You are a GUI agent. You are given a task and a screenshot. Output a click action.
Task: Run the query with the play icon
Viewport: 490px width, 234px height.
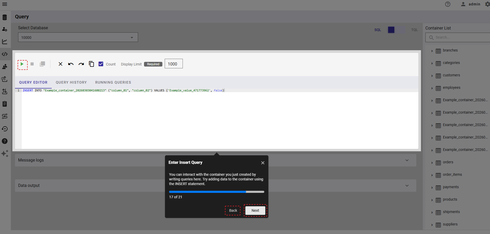coord(22,64)
